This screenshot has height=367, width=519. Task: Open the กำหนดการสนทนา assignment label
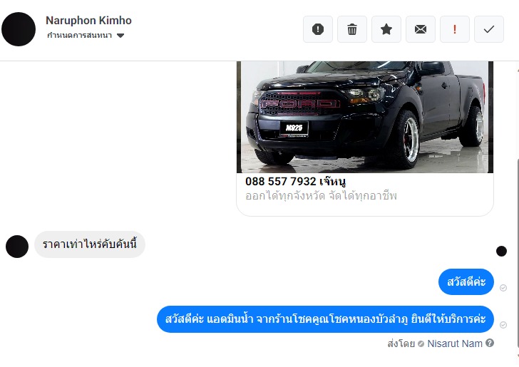pyautogui.click(x=79, y=36)
